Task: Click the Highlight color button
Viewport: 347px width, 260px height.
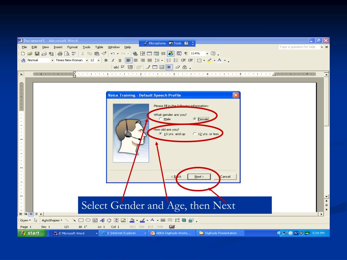Action: click(209, 60)
